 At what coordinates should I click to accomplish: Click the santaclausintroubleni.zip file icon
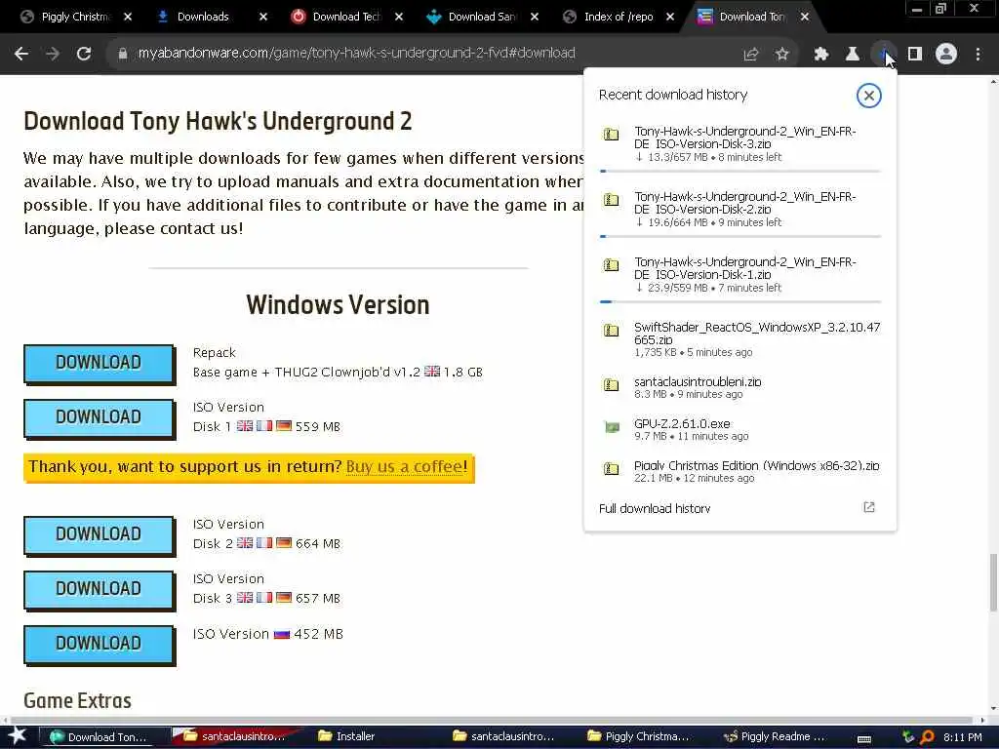[x=611, y=384]
